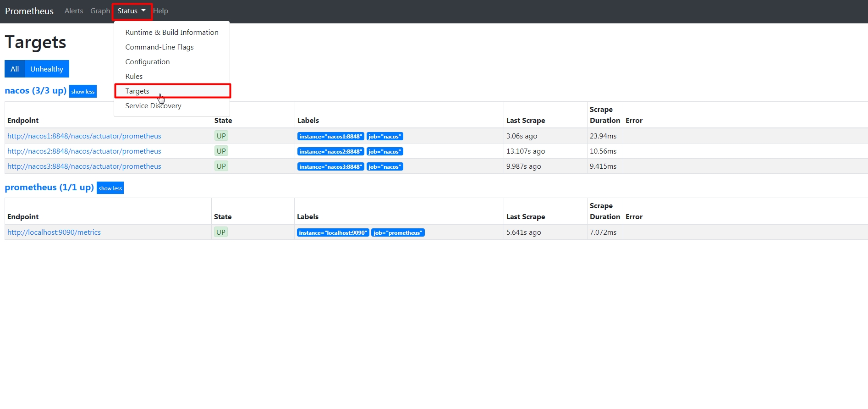This screenshot has width=868, height=409.
Task: Choose Command-Line Flags from menu
Action: coord(172,47)
